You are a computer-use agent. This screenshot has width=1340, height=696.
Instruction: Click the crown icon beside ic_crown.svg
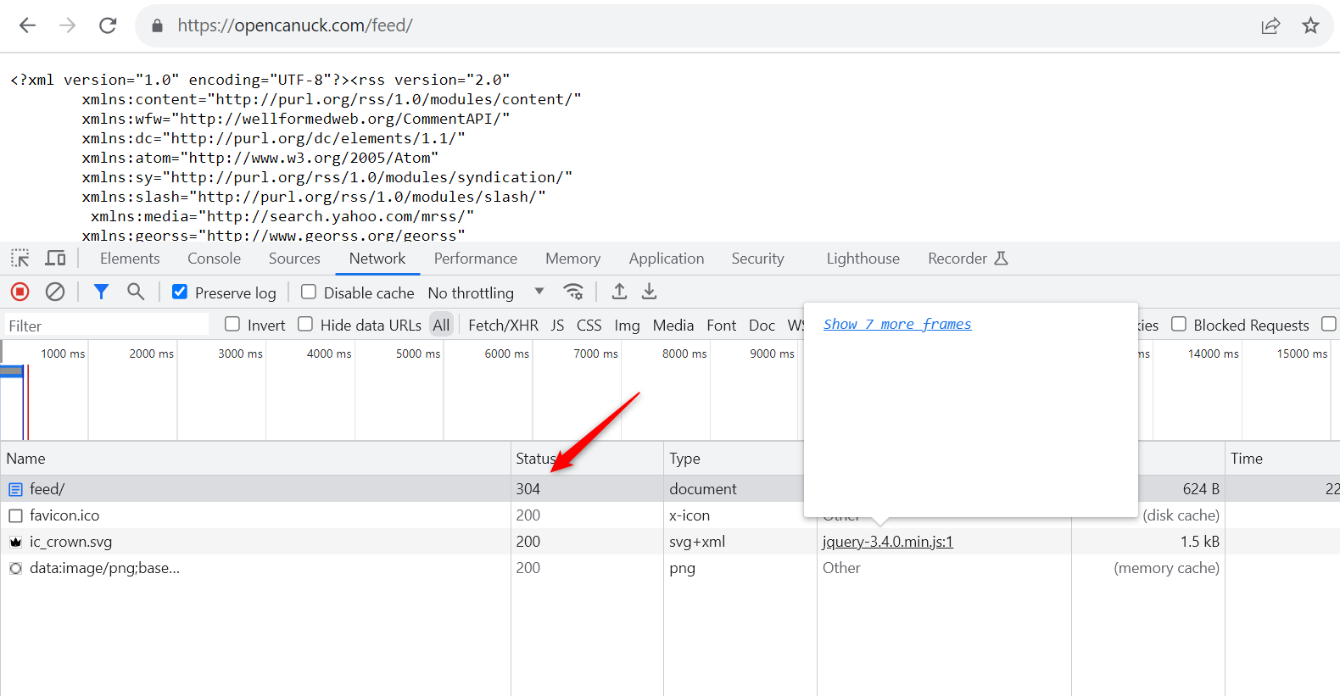15,542
